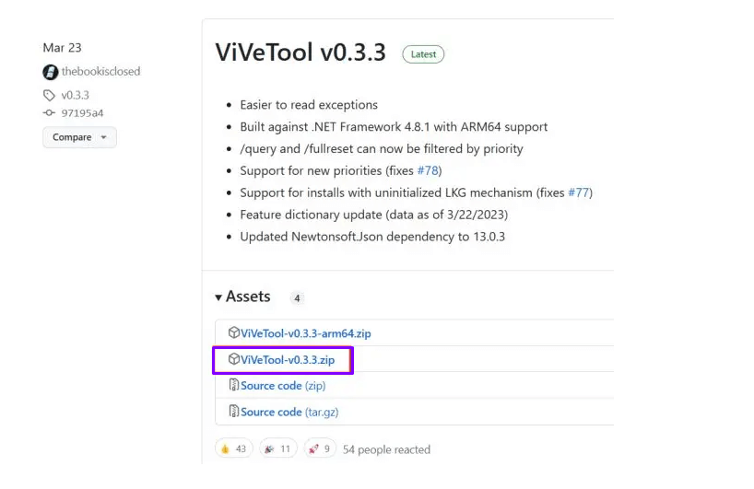This screenshot has height=489, width=754.
Task: Download Source code (tar.gz)
Action: pos(289,412)
